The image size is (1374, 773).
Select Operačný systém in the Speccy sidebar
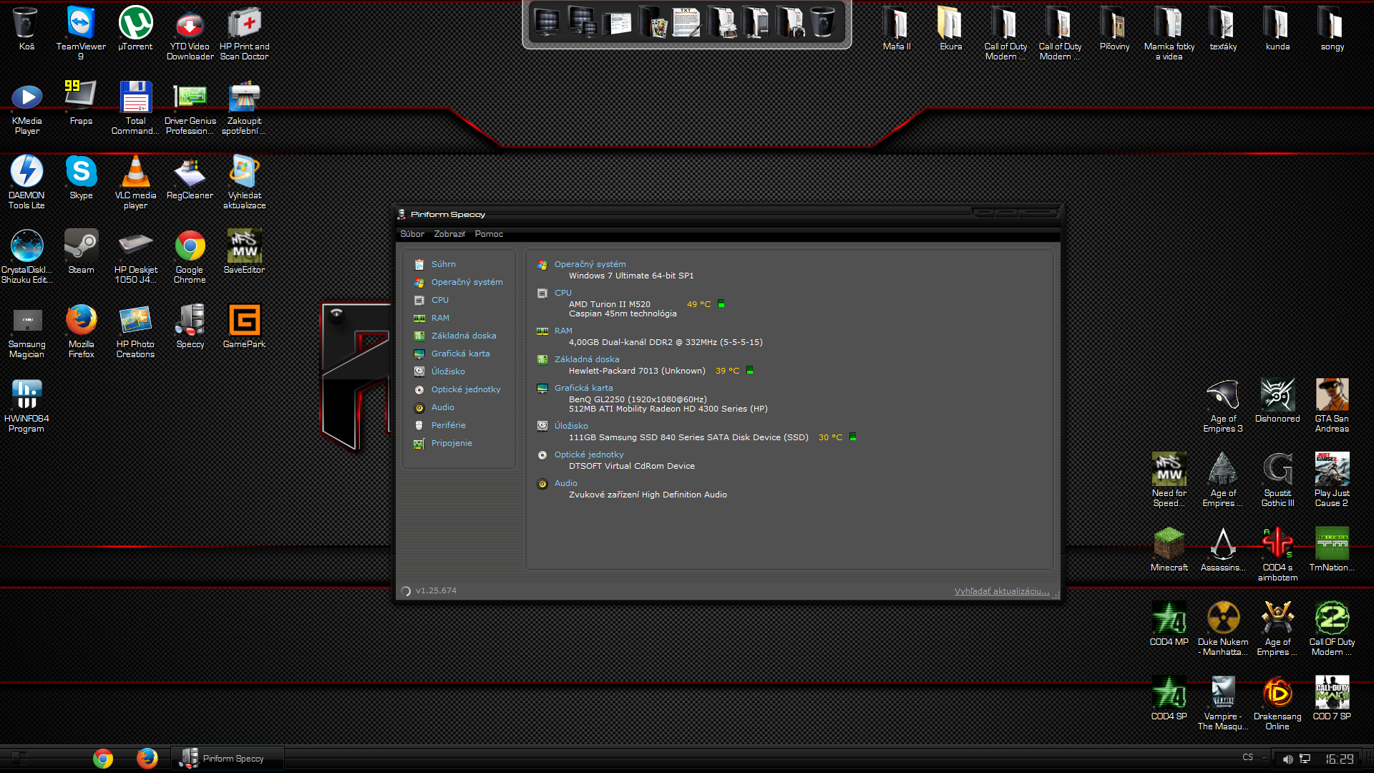[x=467, y=282]
